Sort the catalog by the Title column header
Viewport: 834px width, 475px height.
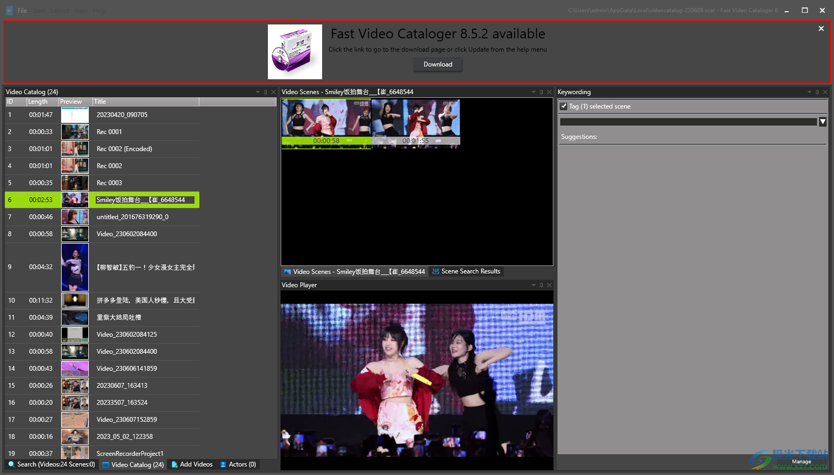pos(146,102)
